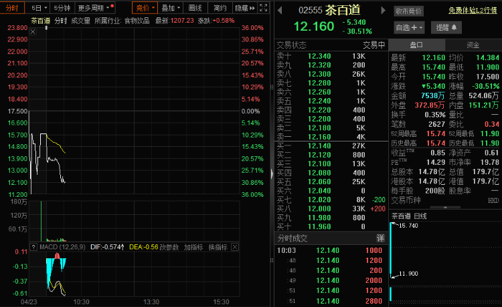Go to next stock arrow
The height and width of the screenshot is (307, 502).
pos(383,11)
